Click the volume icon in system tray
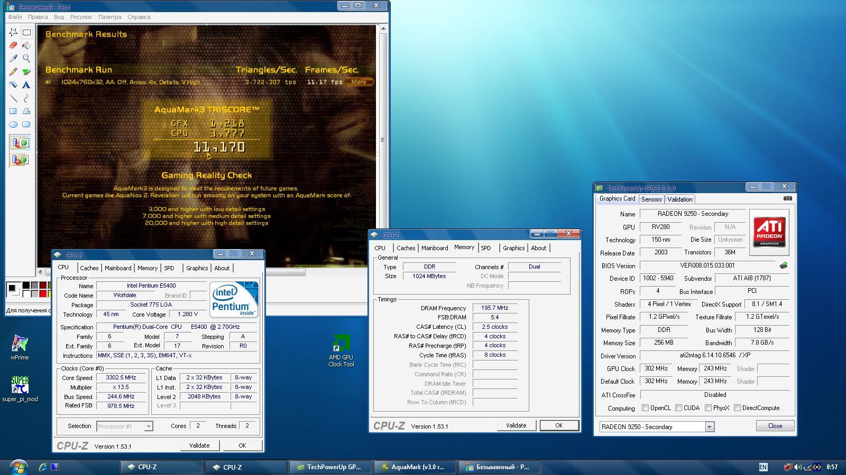Viewport: 846px width, 475px height. point(797,467)
